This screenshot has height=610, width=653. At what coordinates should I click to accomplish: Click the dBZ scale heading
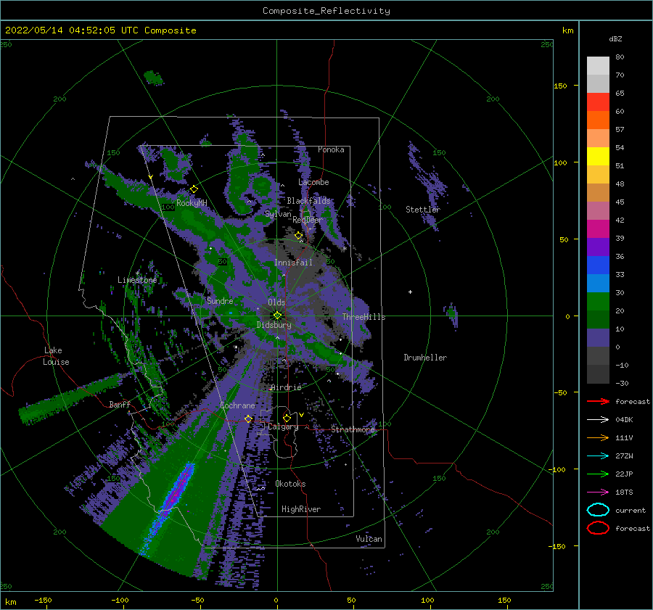pos(615,38)
